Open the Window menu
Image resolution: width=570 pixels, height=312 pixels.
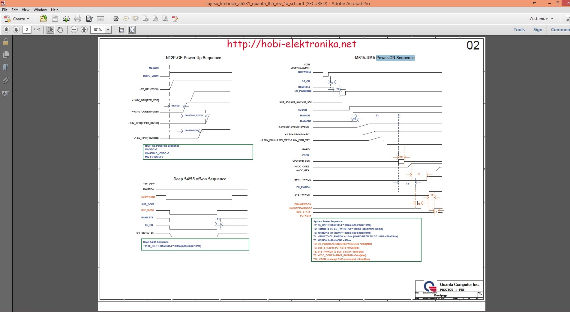[x=40, y=10]
